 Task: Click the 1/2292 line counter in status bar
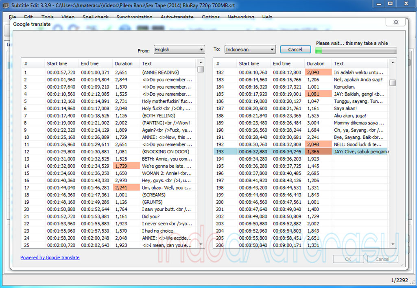click(x=399, y=280)
